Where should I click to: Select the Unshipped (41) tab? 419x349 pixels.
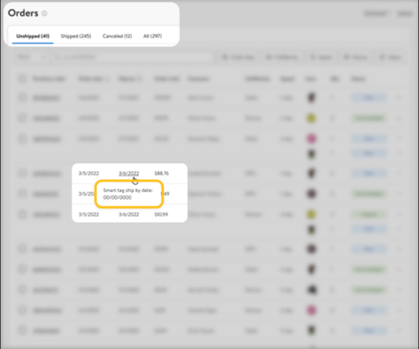[x=33, y=36]
